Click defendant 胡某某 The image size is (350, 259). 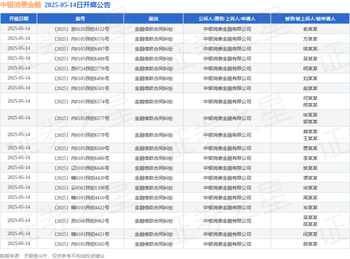coord(310,69)
